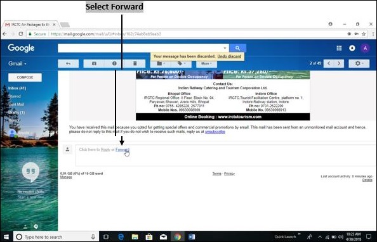This screenshot has width=377, height=242.
Task: Open account activity Details link
Action: tap(367, 180)
